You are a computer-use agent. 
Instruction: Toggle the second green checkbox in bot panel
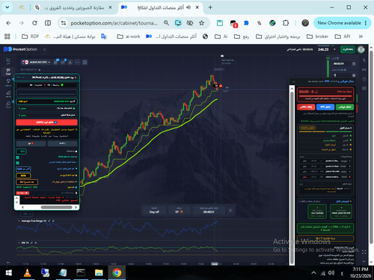[x=18, y=163]
